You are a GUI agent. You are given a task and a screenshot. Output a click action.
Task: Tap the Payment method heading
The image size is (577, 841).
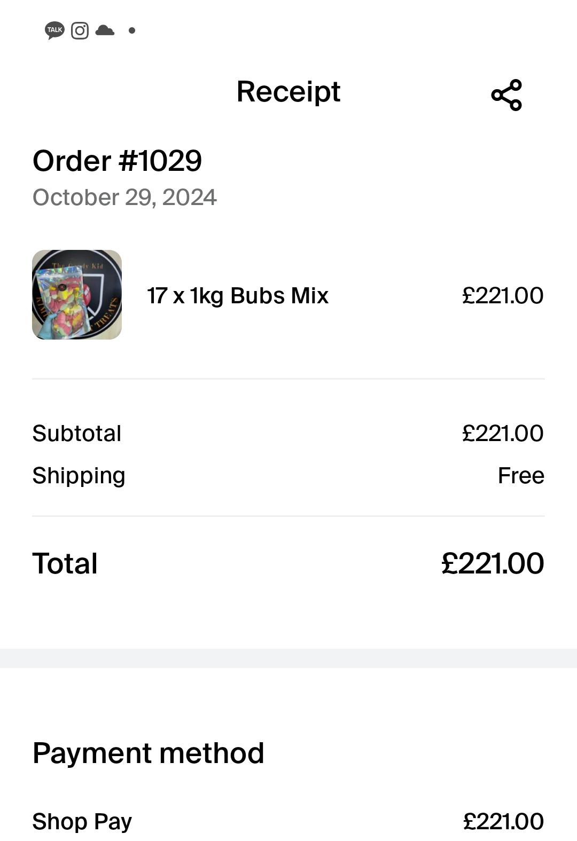point(148,753)
